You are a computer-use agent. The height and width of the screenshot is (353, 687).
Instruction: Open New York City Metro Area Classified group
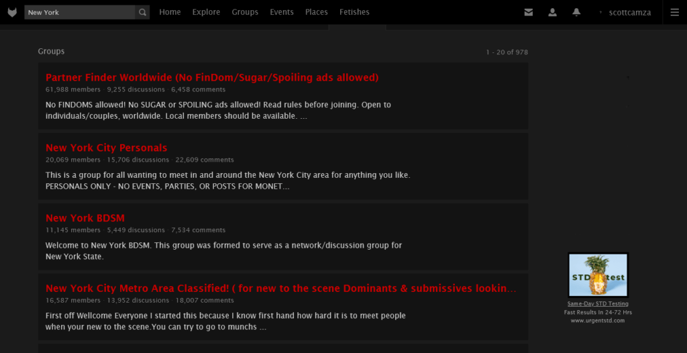click(x=281, y=289)
